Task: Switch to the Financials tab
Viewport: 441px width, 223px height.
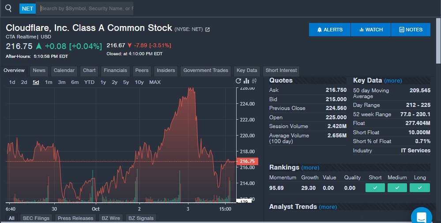Action: (x=115, y=71)
